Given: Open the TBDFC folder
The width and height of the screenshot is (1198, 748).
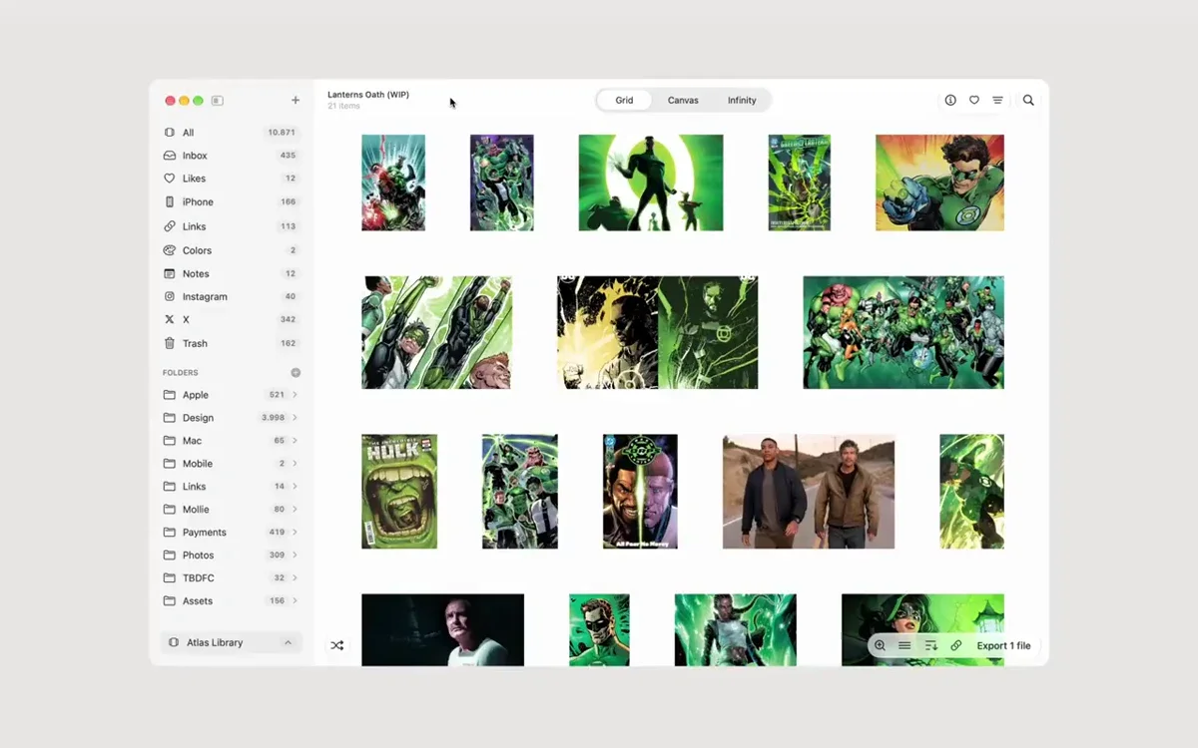Looking at the screenshot, I should coord(231,578).
